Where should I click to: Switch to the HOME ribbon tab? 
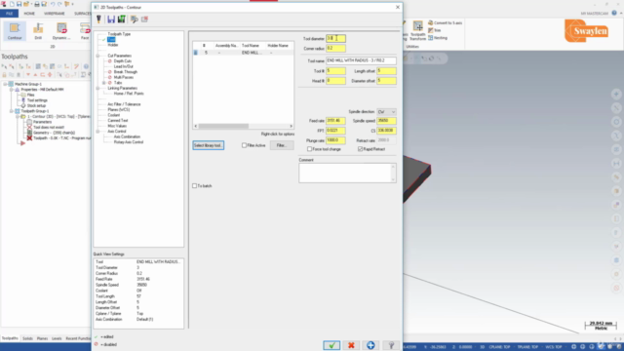click(29, 14)
